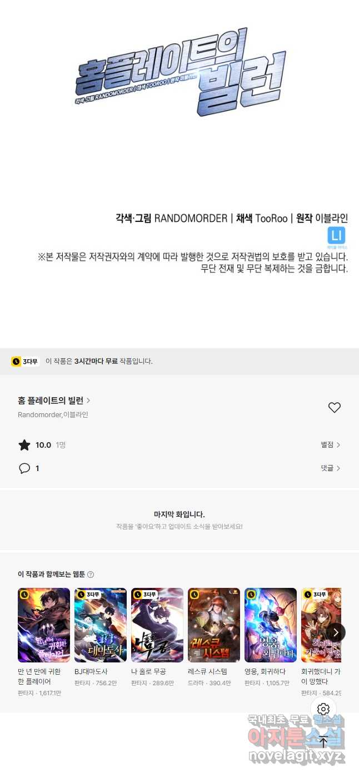Open the partially visible 회귀했더니 thumbnail

[321, 625]
